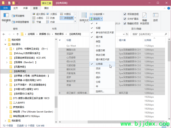The image size is (171, 128).
Task: Open the 文件 (File) tab
Action: (x=5, y=8)
